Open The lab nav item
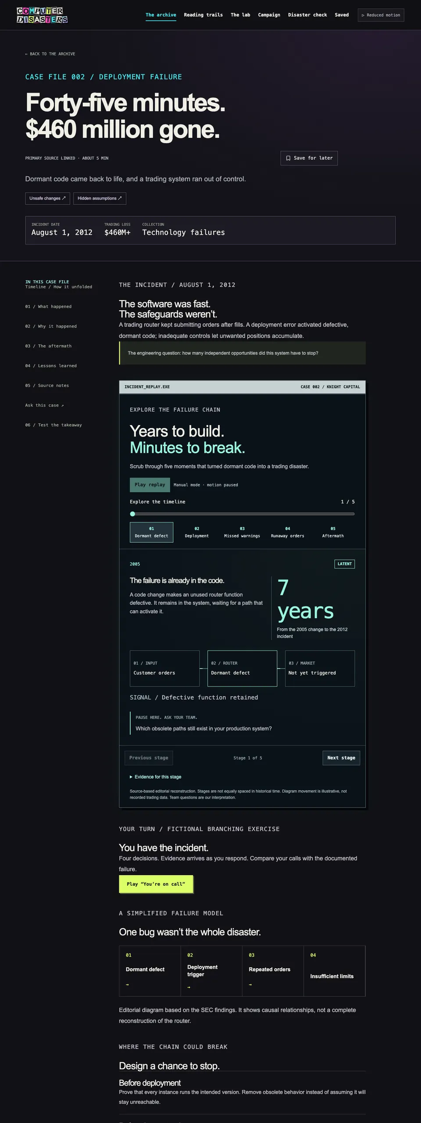 (x=240, y=15)
